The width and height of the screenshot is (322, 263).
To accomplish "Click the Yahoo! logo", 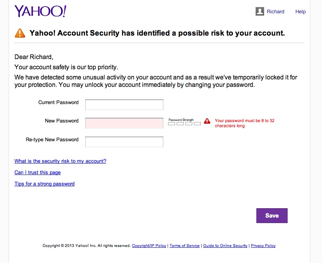I will coord(40,11).
